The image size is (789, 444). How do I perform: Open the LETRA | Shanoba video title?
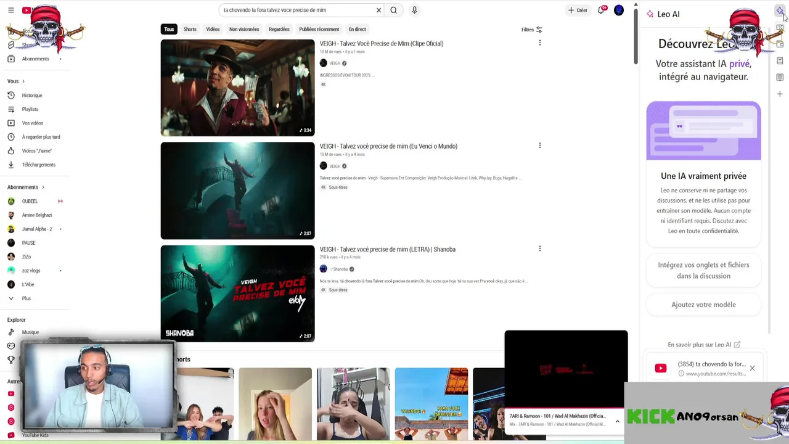coord(387,249)
